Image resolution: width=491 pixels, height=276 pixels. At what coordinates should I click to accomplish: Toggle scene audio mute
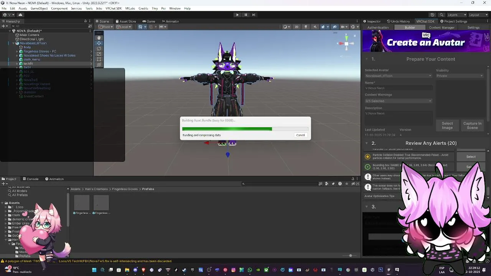click(315, 27)
